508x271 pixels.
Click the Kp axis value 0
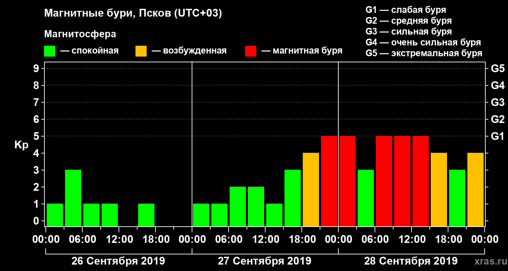click(37, 221)
